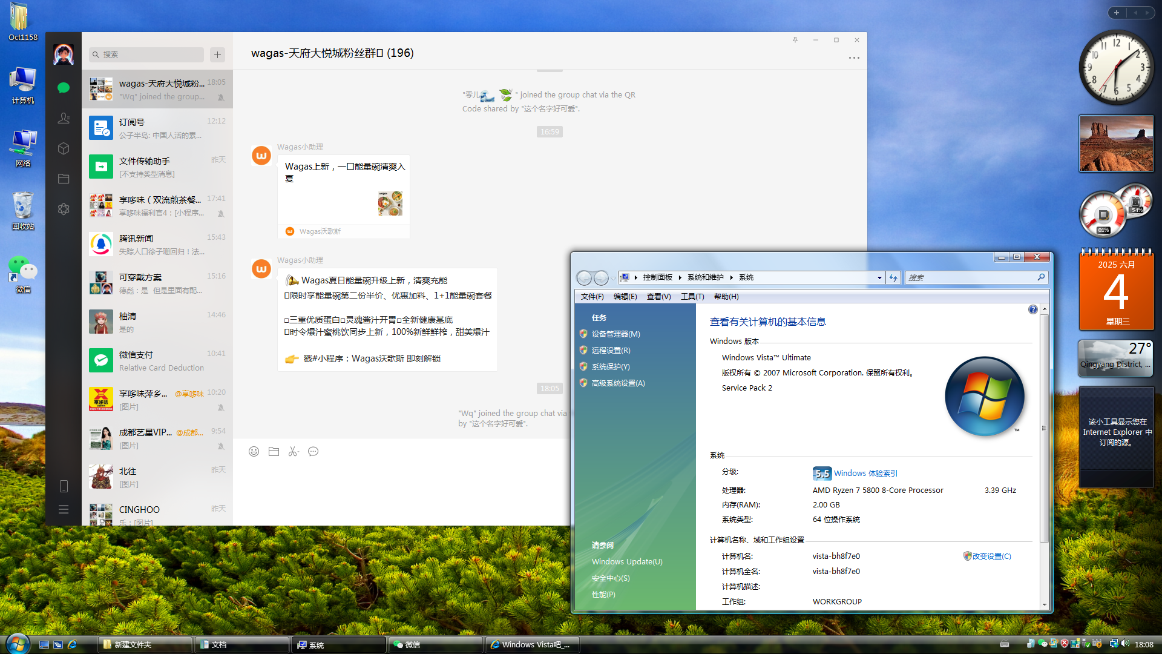Open 高级系统设置(A) task link
The image size is (1162, 654).
(x=618, y=383)
